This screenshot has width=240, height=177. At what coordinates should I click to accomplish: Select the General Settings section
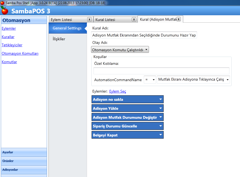pos(67,28)
